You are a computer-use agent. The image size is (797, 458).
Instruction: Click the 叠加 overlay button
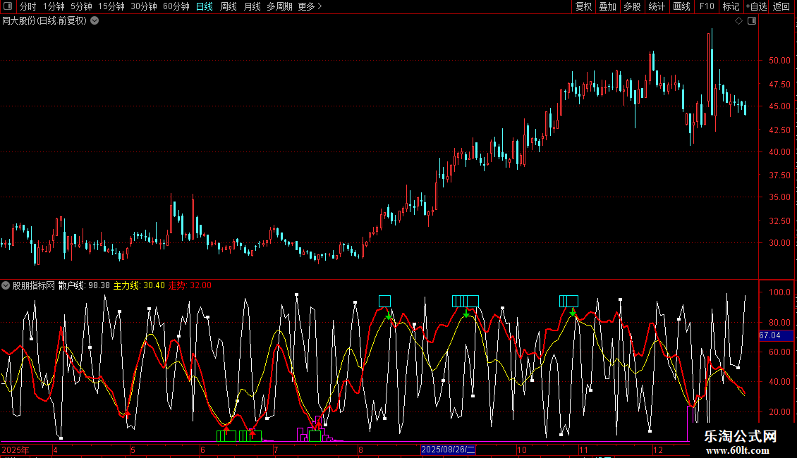click(x=608, y=6)
